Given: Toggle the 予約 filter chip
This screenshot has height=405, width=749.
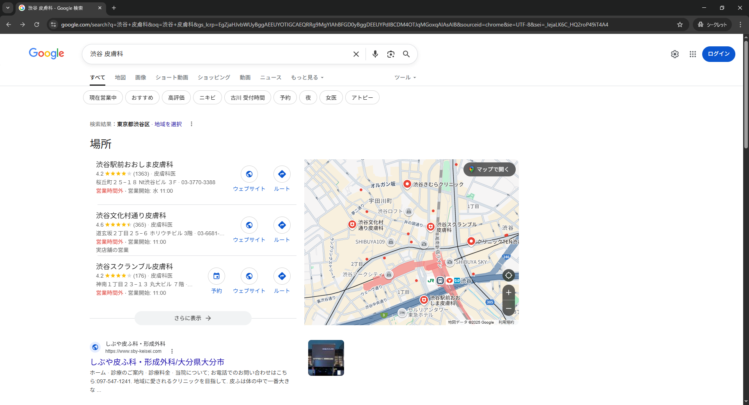Looking at the screenshot, I should 285,97.
